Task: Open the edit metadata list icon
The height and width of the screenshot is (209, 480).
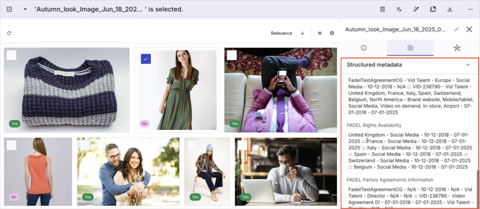Action: point(399,9)
